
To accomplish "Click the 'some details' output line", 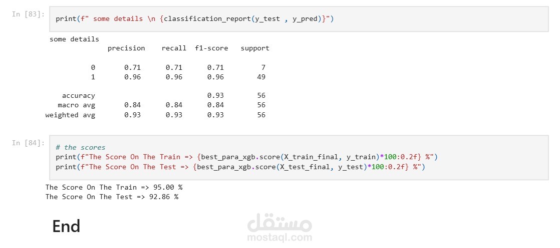I will pyautogui.click(x=74, y=39).
